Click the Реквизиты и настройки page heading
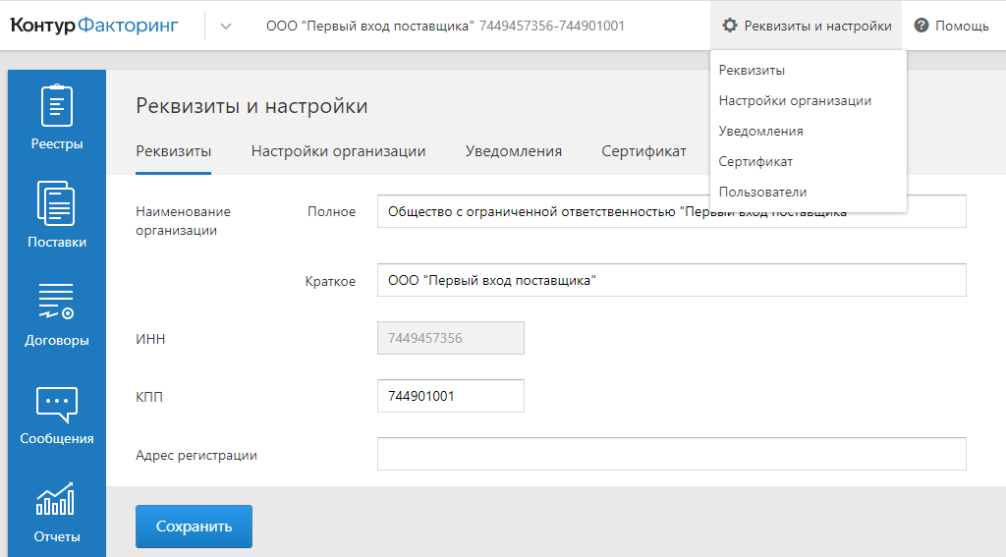This screenshot has height=557, width=1006. point(251,106)
